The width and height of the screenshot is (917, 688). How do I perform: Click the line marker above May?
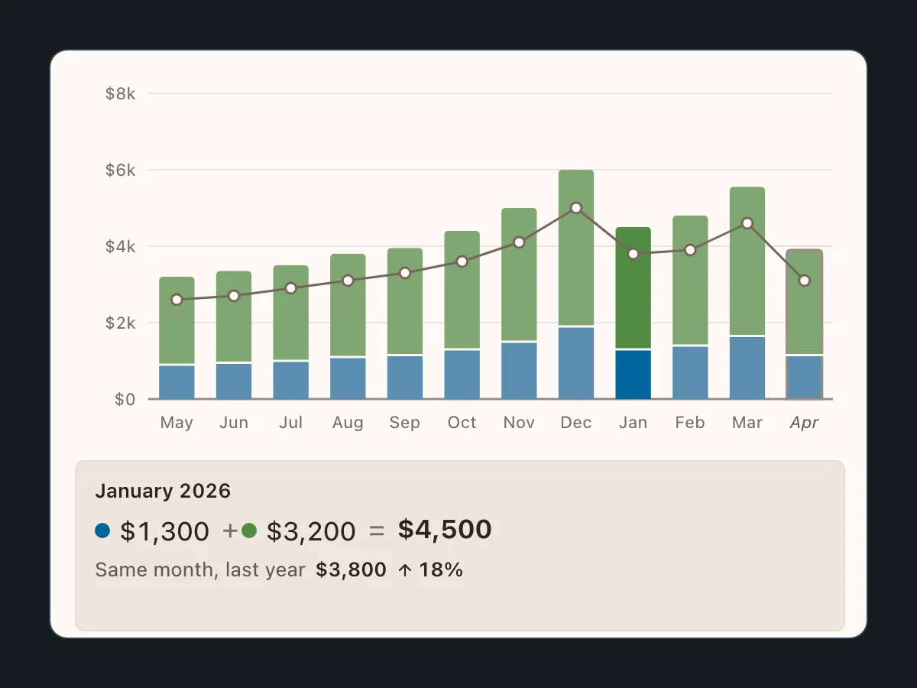(x=177, y=300)
